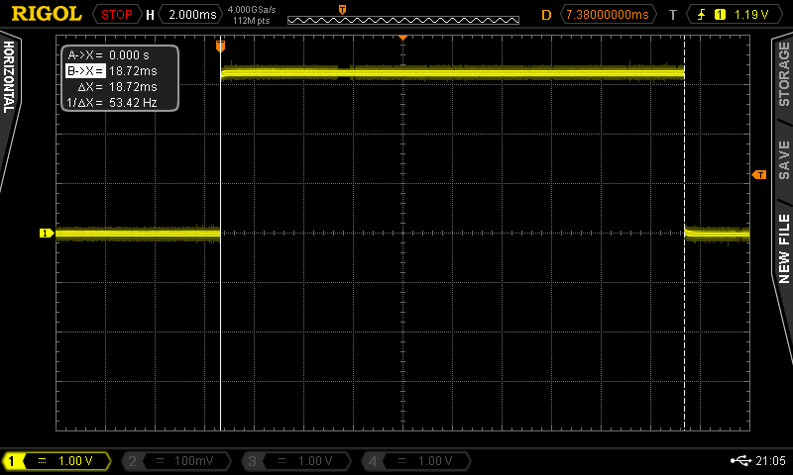Select the orange trigger position marker above cursor A

(x=220, y=46)
